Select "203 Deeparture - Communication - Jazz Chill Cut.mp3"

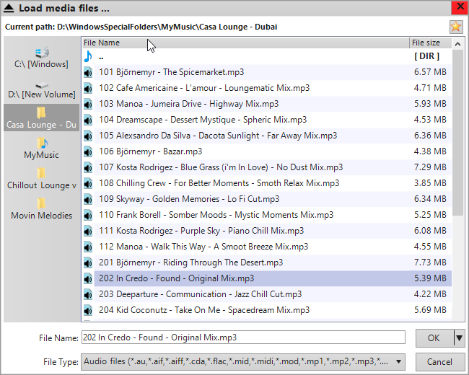tap(200, 294)
